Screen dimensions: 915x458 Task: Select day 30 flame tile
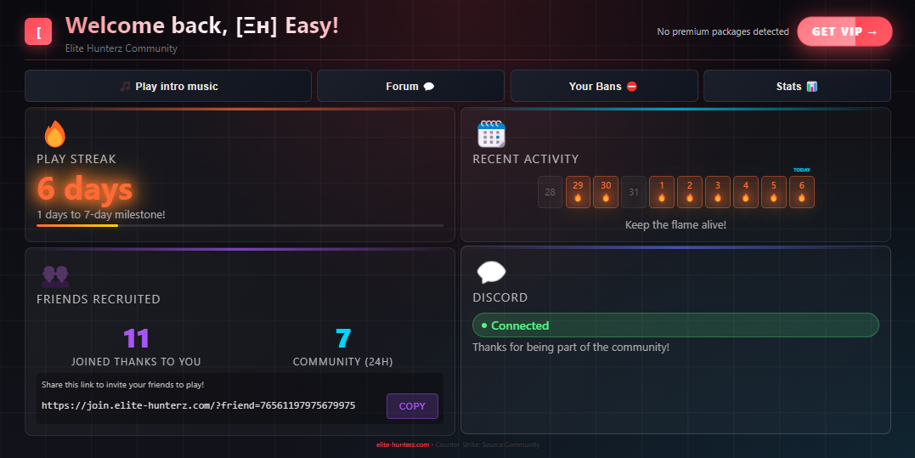click(606, 192)
